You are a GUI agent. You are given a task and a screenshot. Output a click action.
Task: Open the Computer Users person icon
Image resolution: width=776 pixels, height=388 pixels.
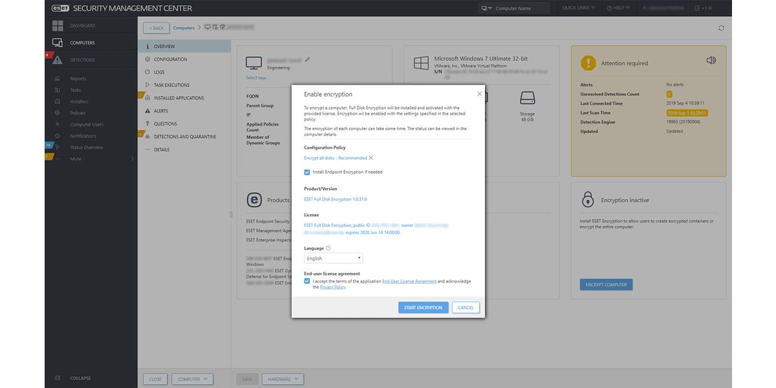58,124
